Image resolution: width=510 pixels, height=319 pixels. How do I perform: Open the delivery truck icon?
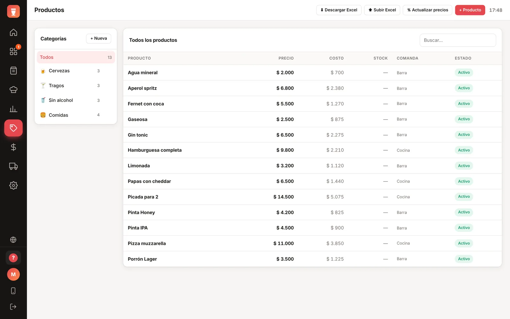(x=13, y=166)
